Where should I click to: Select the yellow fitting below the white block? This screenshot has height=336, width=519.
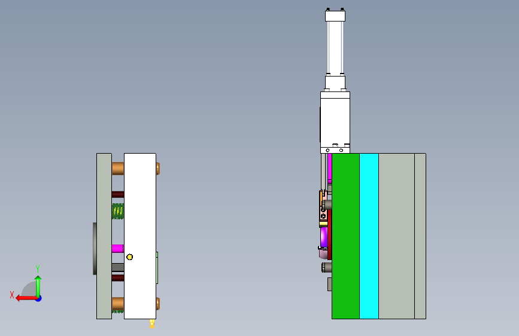pos(152,323)
